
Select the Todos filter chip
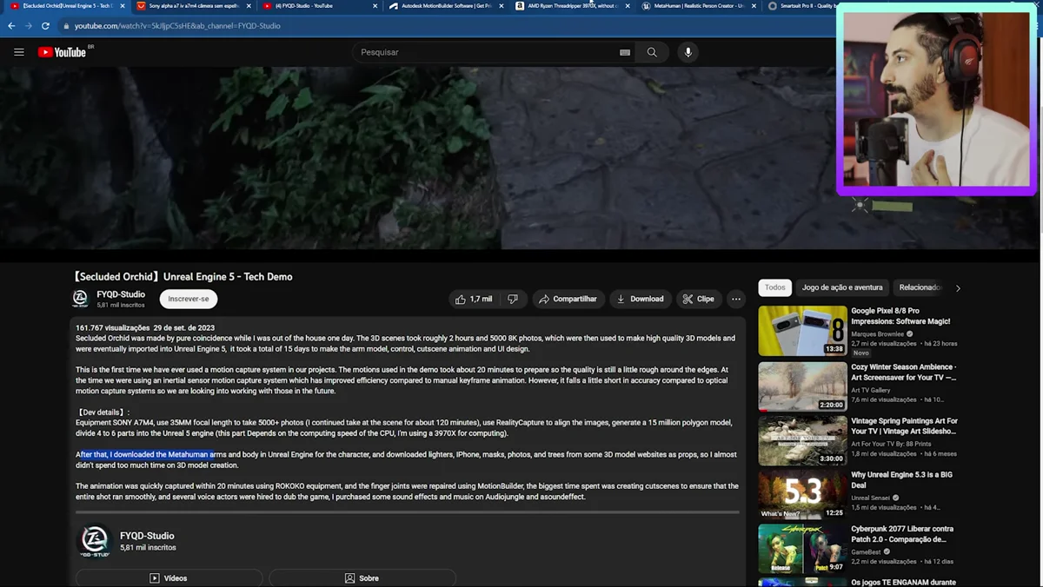774,287
